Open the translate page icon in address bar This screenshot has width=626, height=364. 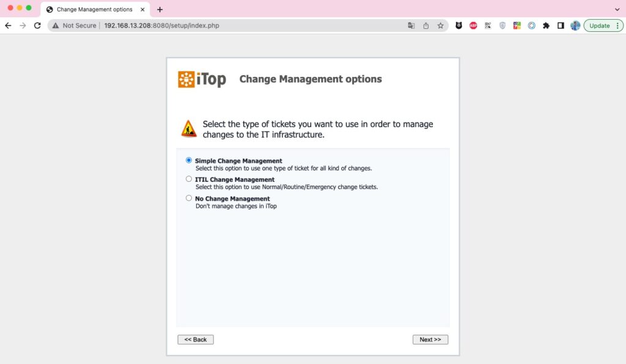[411, 26]
